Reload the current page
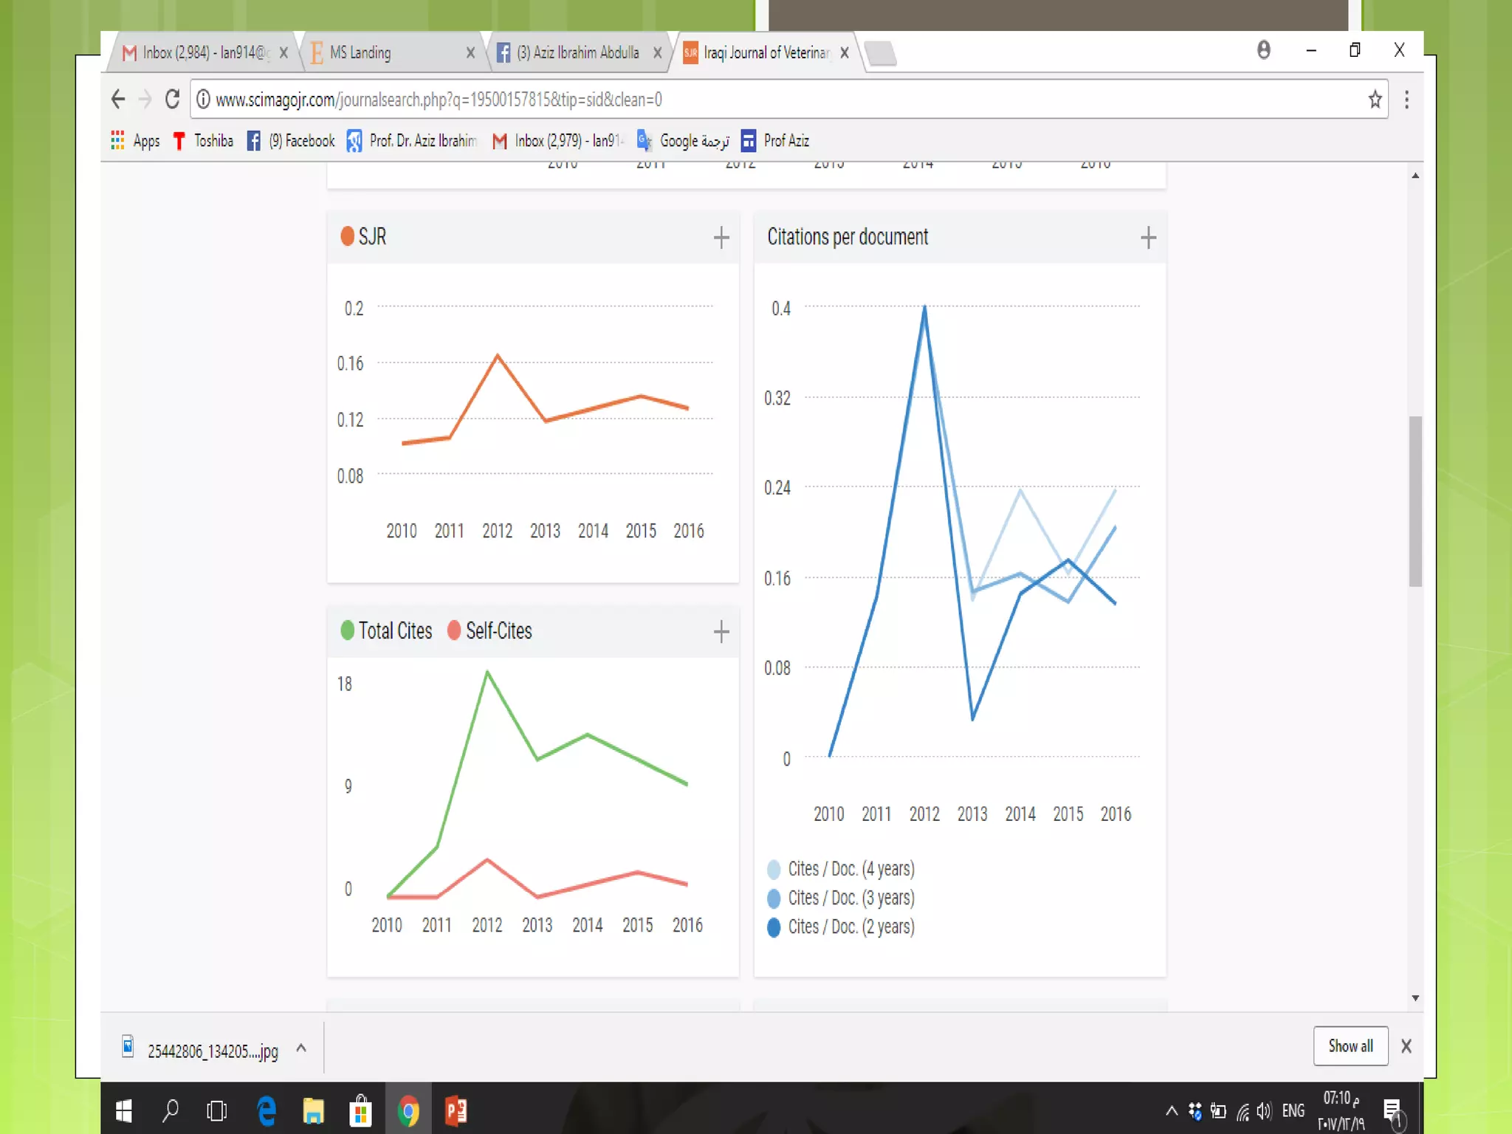The height and width of the screenshot is (1134, 1512). point(172,99)
